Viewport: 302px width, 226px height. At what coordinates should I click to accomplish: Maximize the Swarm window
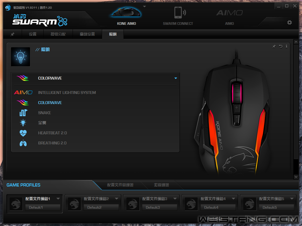pyautogui.click(x=287, y=6)
